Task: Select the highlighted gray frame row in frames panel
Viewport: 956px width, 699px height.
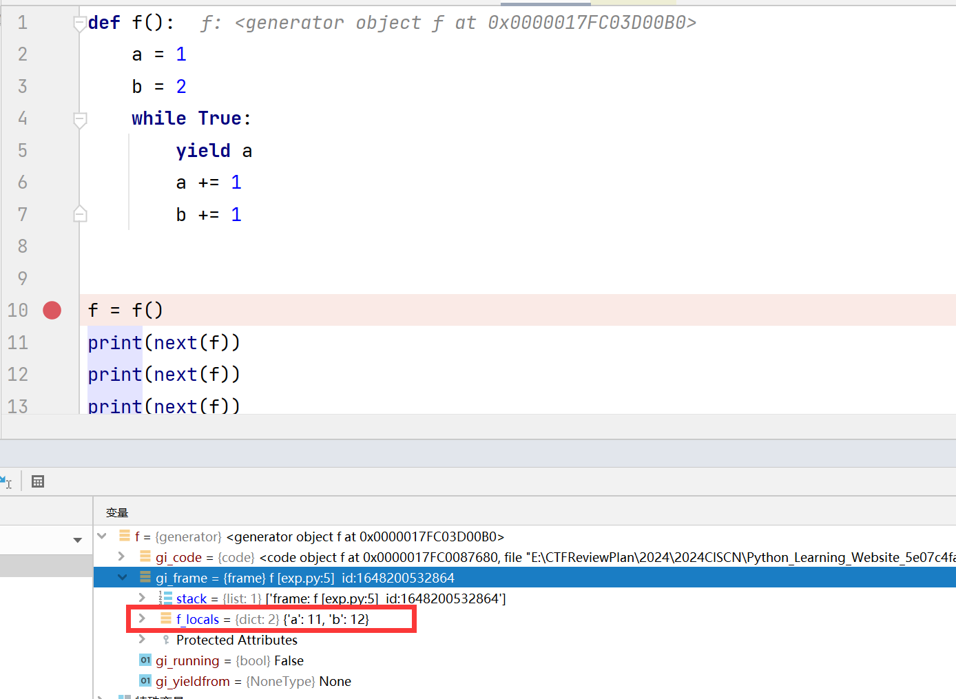Action: [x=46, y=565]
